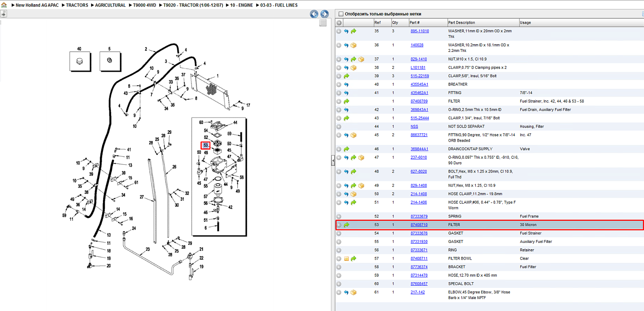Viewport: 644px width, 311px height.
Task: Go to the home icon in breadcrumb
Action: click(4, 5)
